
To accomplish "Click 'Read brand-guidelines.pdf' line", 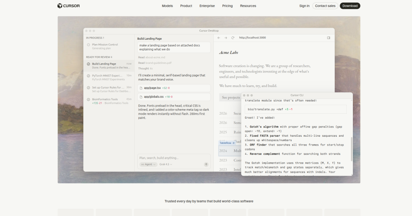I will coord(155,63).
